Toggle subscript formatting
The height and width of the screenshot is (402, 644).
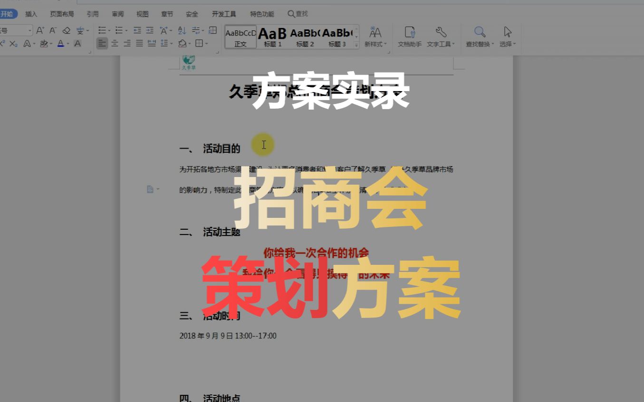13,44
